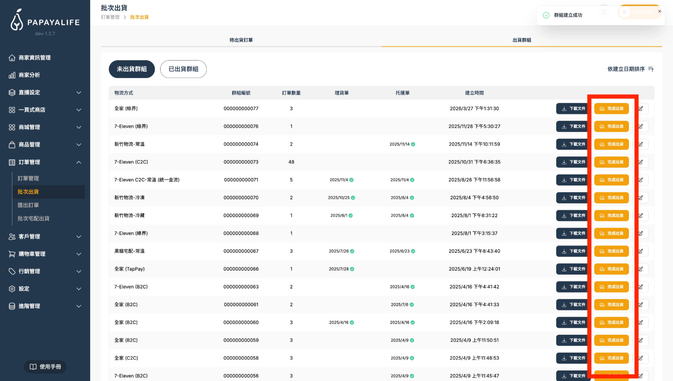Image resolution: width=673 pixels, height=381 pixels.
Task: Click 完成出貨 for group 000000000074
Action: click(x=611, y=144)
